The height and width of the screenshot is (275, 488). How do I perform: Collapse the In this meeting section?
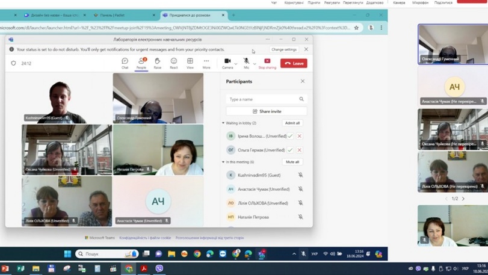pyautogui.click(x=223, y=162)
